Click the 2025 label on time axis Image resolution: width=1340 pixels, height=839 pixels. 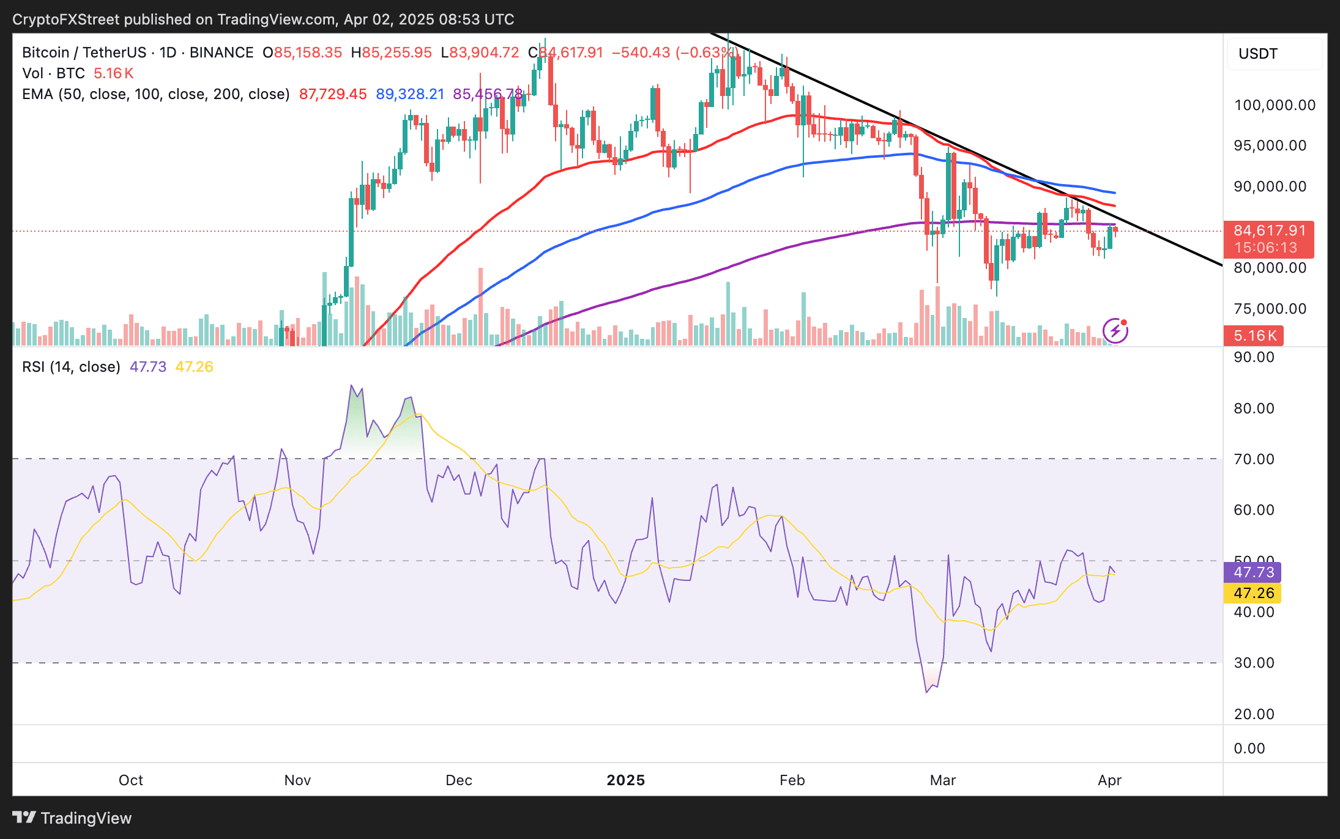625,780
